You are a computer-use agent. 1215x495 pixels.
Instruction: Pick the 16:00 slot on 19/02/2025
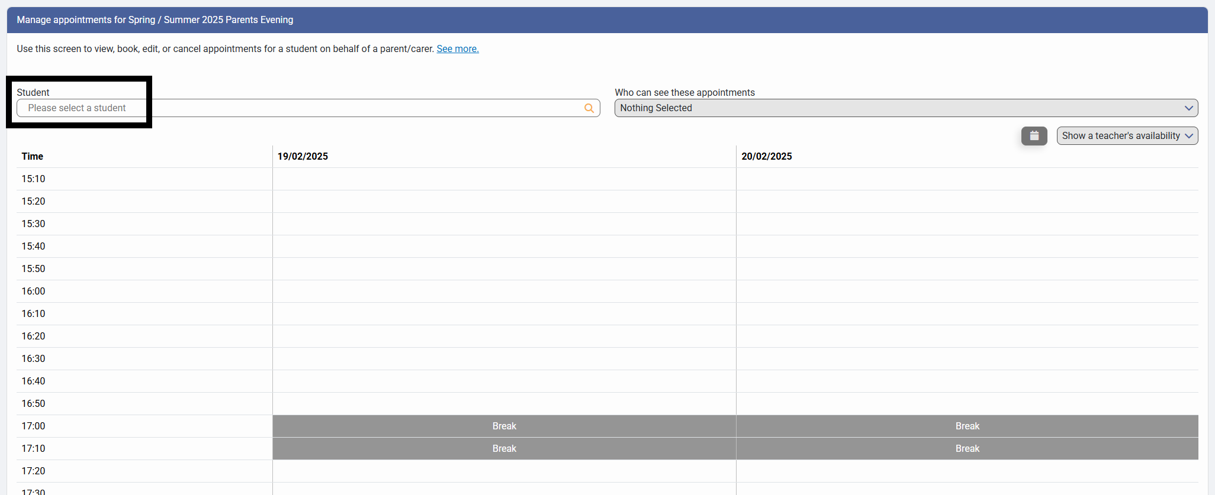pos(504,292)
